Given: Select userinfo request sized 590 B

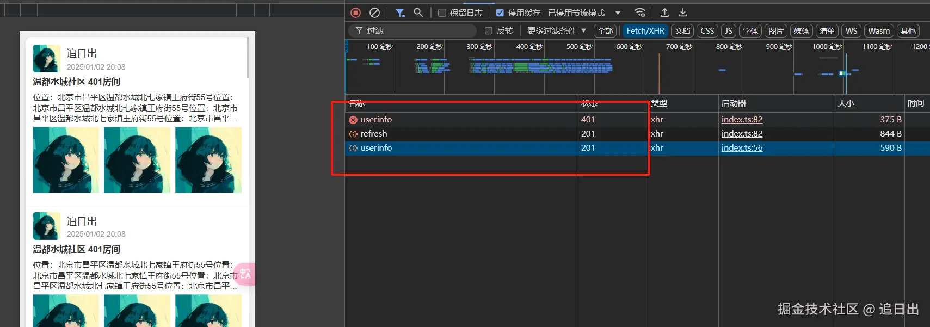Looking at the screenshot, I should (x=637, y=148).
